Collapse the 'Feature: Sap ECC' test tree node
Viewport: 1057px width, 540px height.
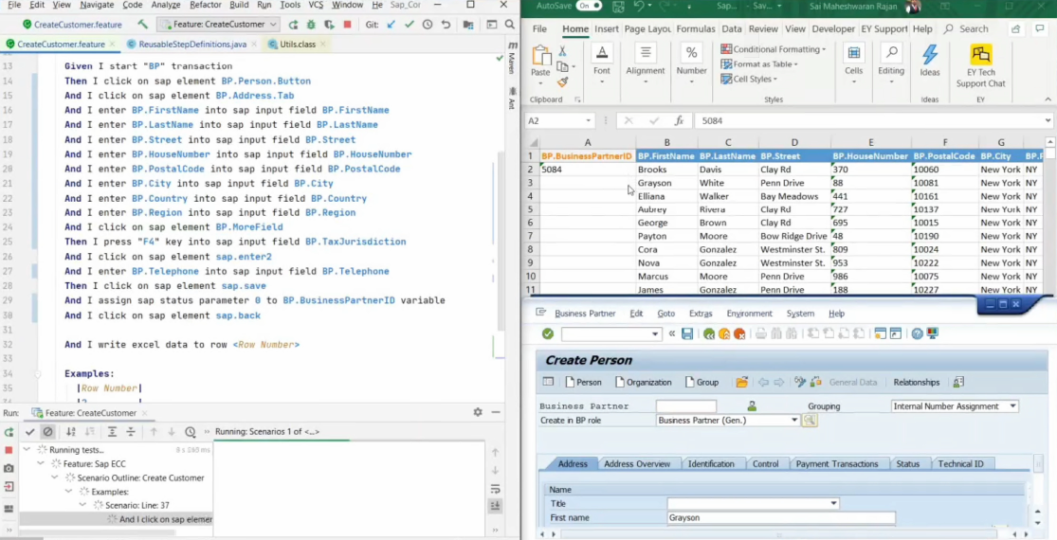point(41,464)
